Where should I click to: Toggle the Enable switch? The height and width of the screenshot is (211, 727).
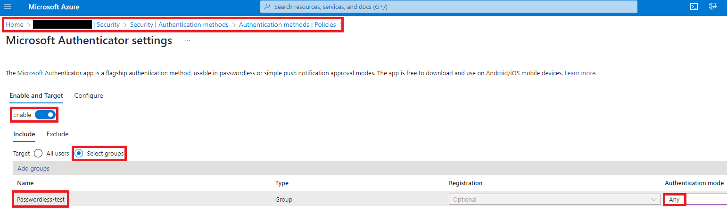pyautogui.click(x=45, y=115)
